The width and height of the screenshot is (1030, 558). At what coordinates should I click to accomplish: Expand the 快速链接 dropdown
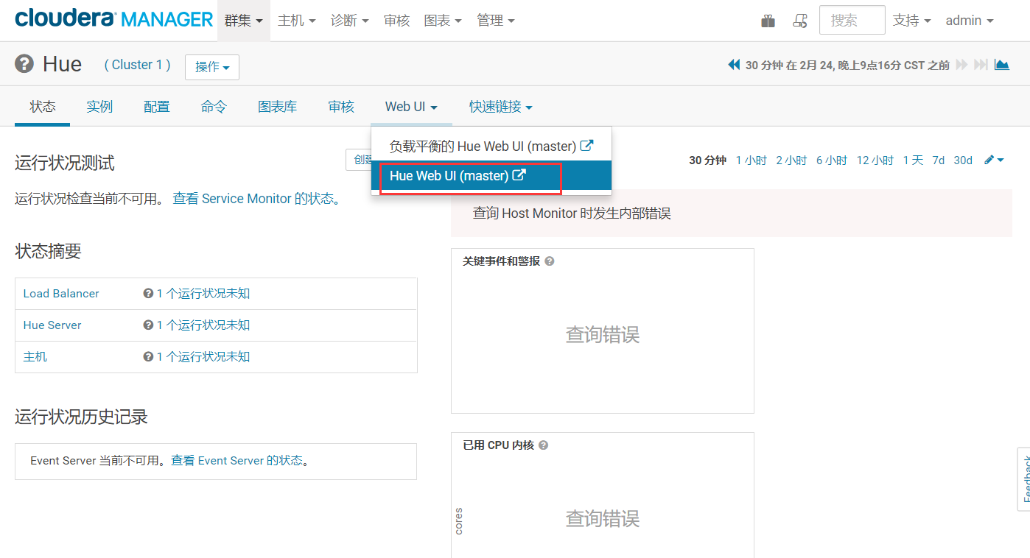coord(501,107)
